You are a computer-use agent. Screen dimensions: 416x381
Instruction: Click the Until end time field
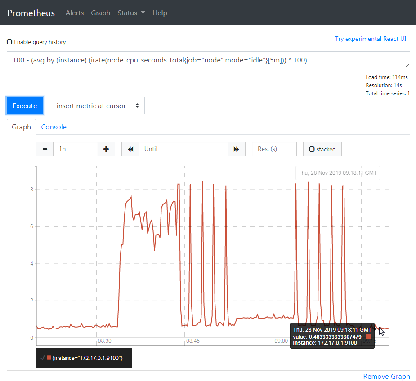click(183, 149)
